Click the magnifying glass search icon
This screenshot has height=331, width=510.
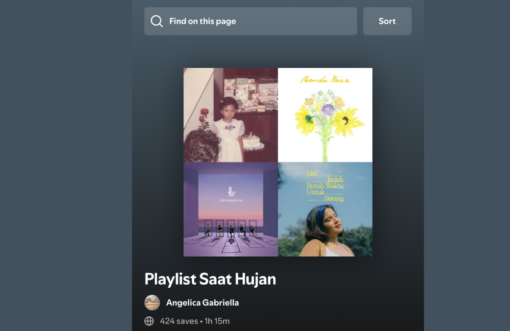point(157,21)
